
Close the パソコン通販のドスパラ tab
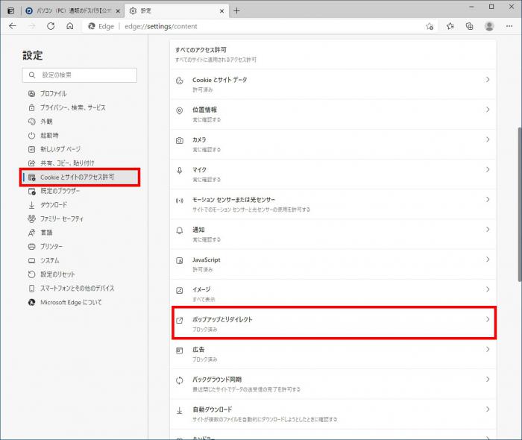tap(118, 11)
